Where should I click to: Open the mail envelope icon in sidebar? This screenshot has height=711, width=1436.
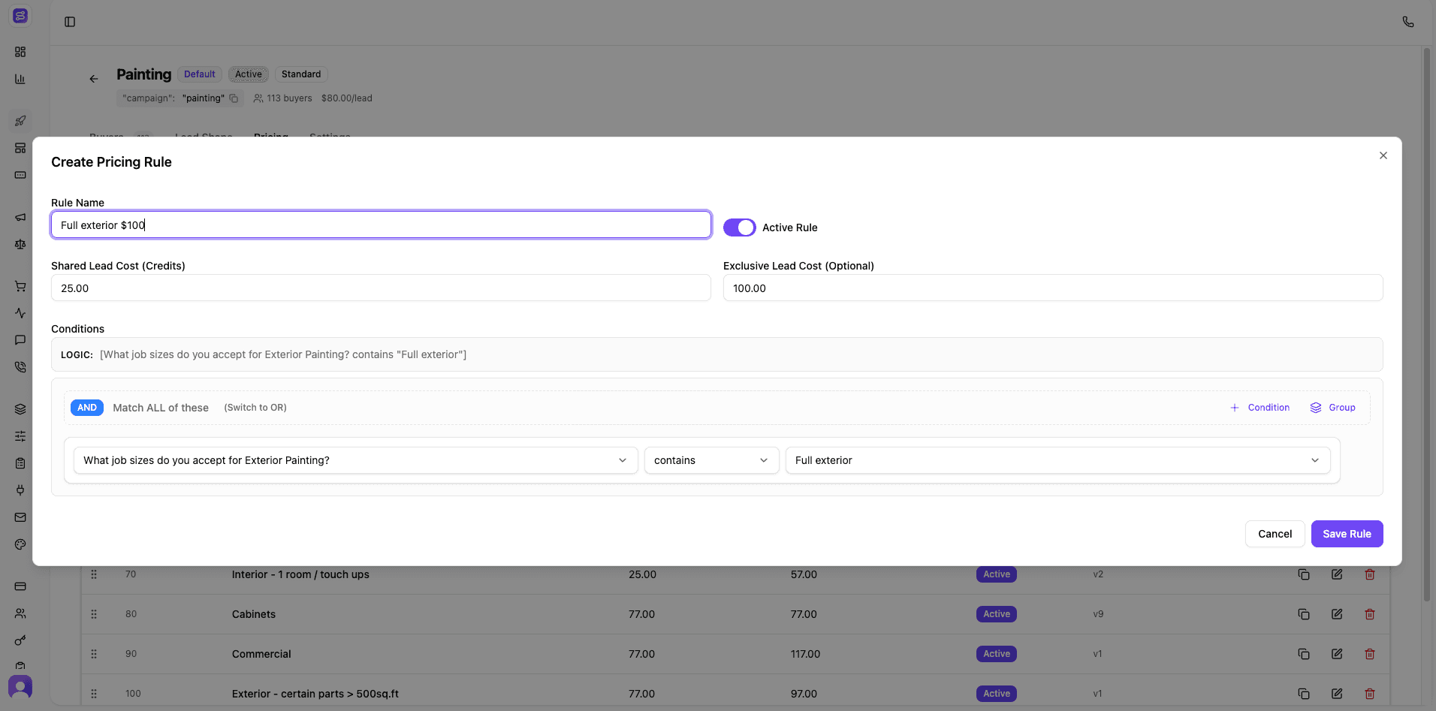(20, 517)
